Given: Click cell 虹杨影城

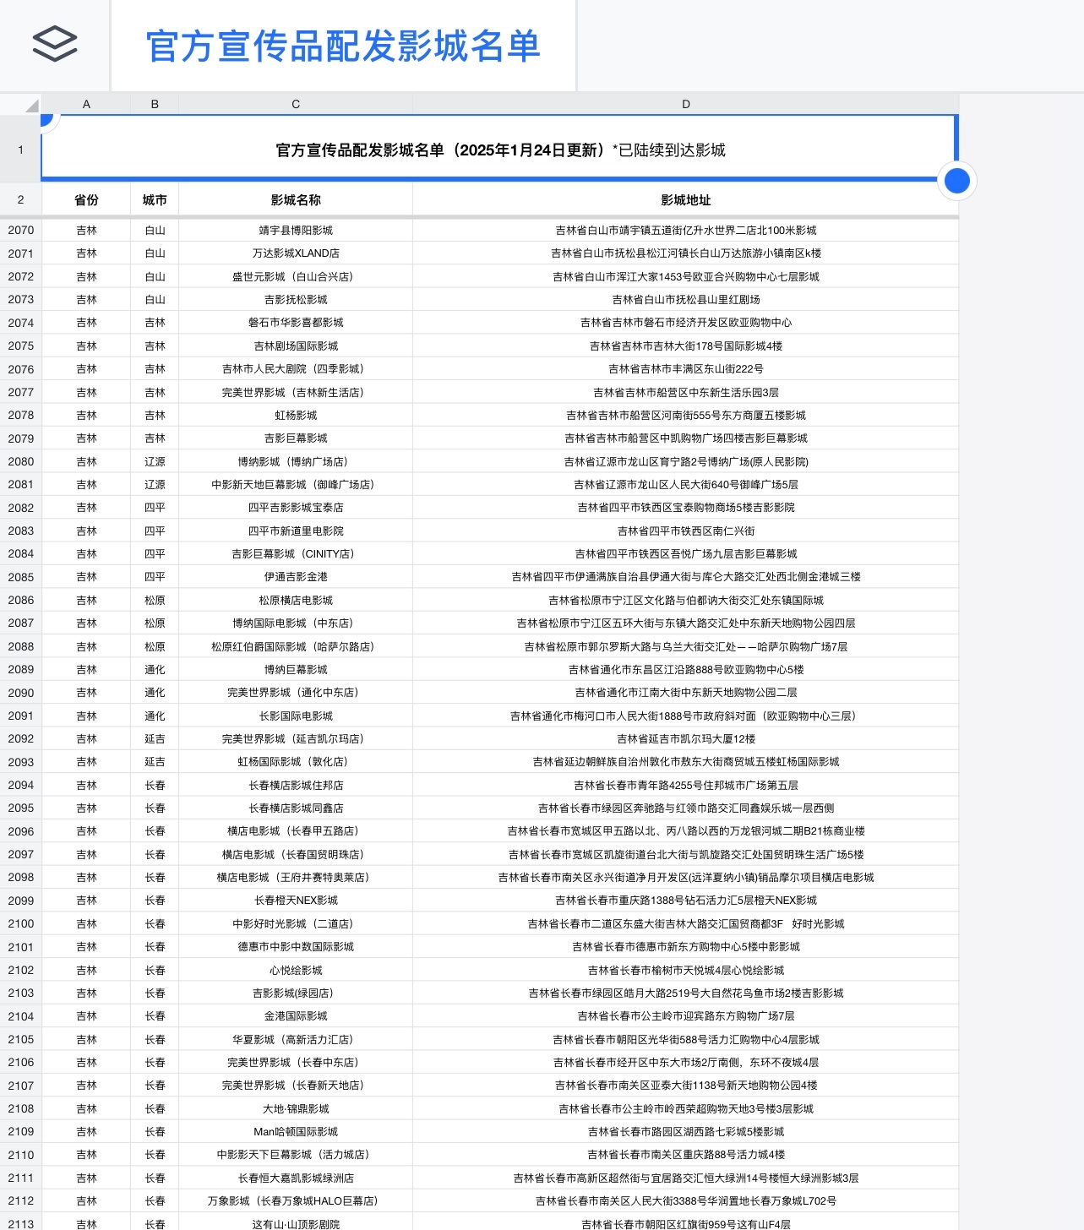Looking at the screenshot, I should (296, 415).
